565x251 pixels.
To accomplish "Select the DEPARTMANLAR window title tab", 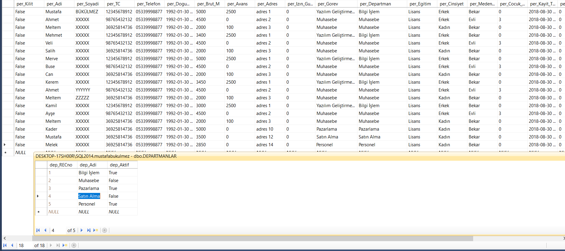I will click(x=106, y=156).
